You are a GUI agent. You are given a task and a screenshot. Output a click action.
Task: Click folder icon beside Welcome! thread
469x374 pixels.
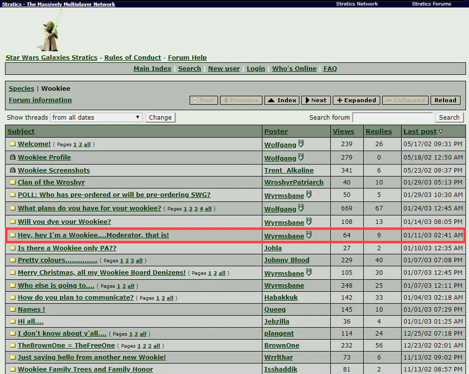12,144
